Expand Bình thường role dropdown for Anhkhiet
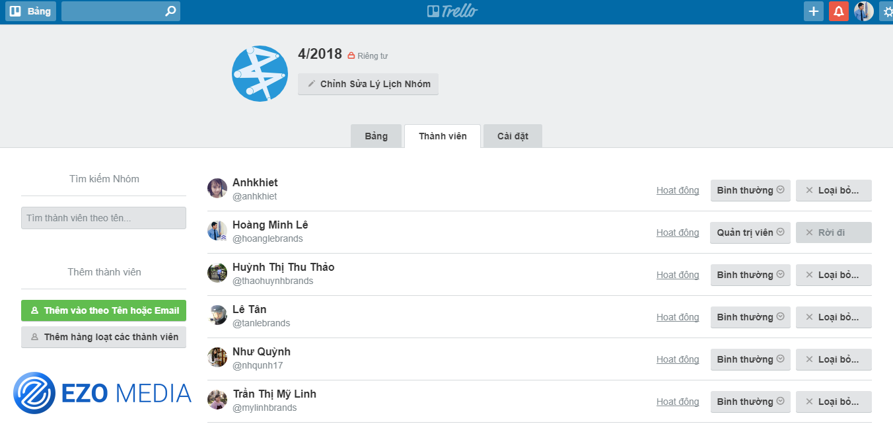The height and width of the screenshot is (428, 893). coord(750,190)
